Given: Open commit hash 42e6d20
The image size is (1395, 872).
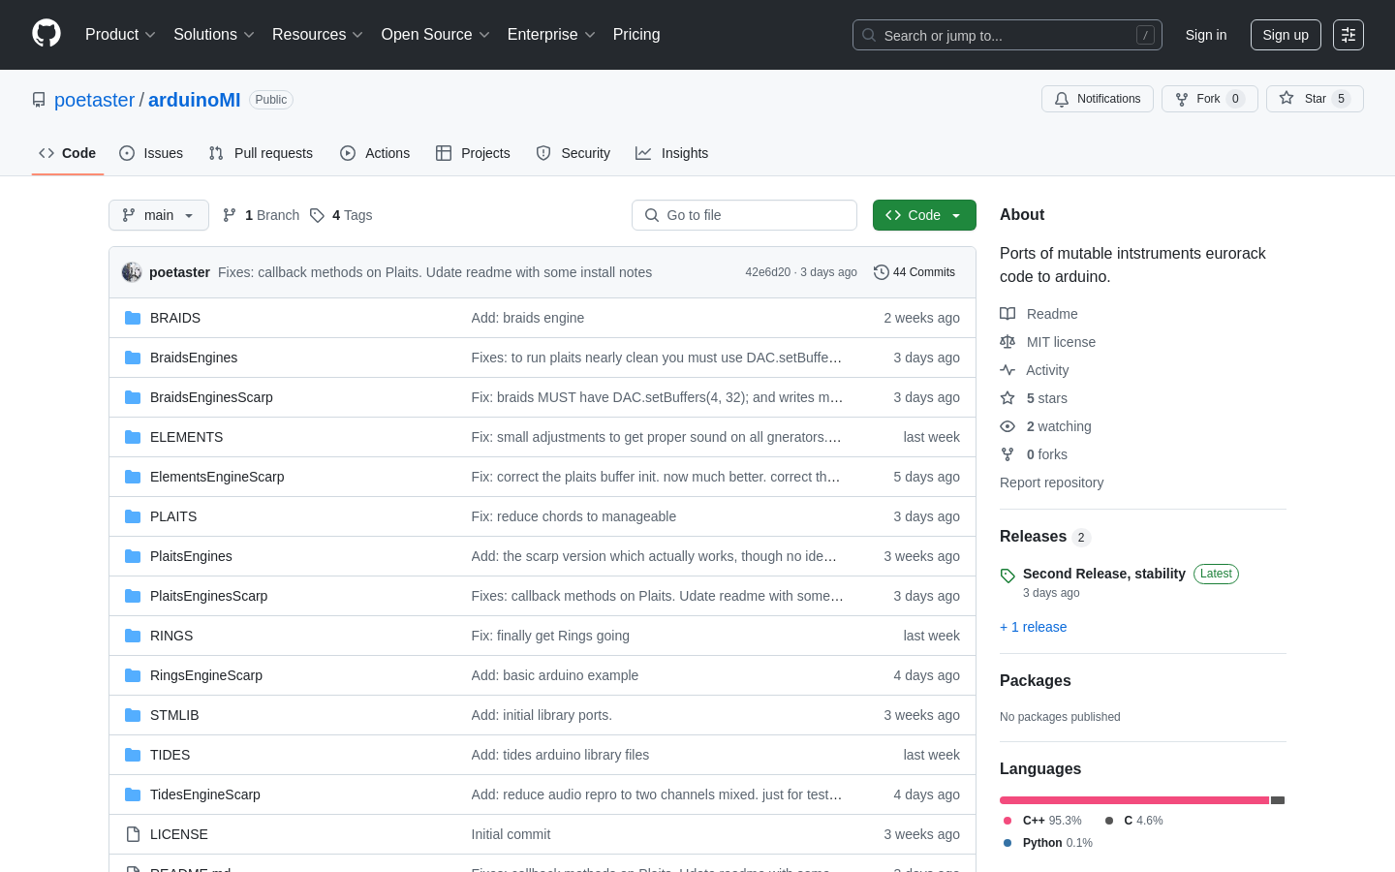Looking at the screenshot, I should pyautogui.click(x=768, y=272).
